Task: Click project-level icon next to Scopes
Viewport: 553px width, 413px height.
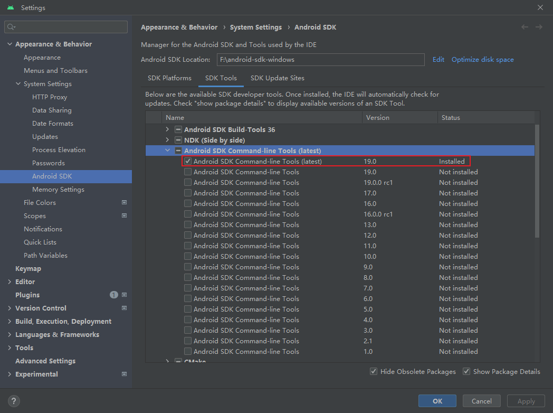Action: (x=124, y=215)
